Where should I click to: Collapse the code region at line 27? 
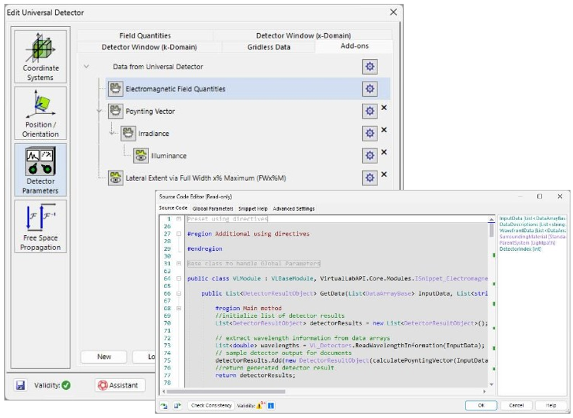(x=179, y=234)
